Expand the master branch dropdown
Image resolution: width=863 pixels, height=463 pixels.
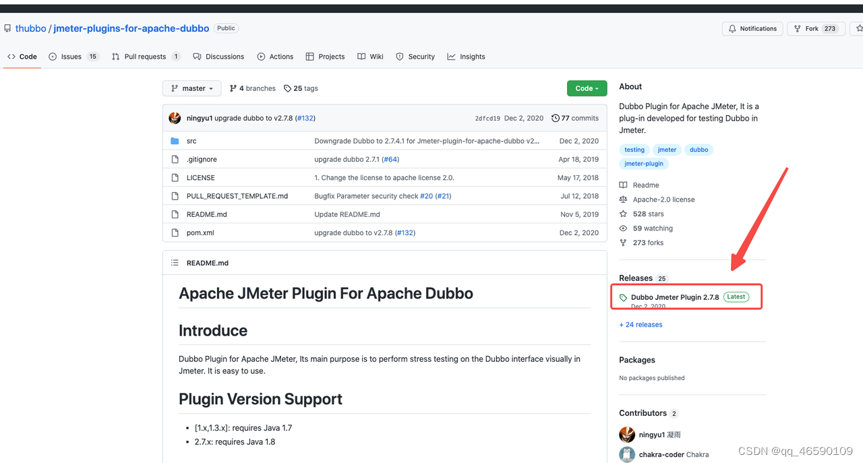coord(191,88)
